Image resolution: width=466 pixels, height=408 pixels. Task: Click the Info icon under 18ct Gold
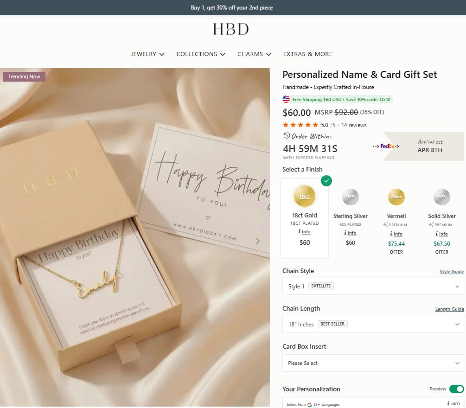pyautogui.click(x=304, y=232)
